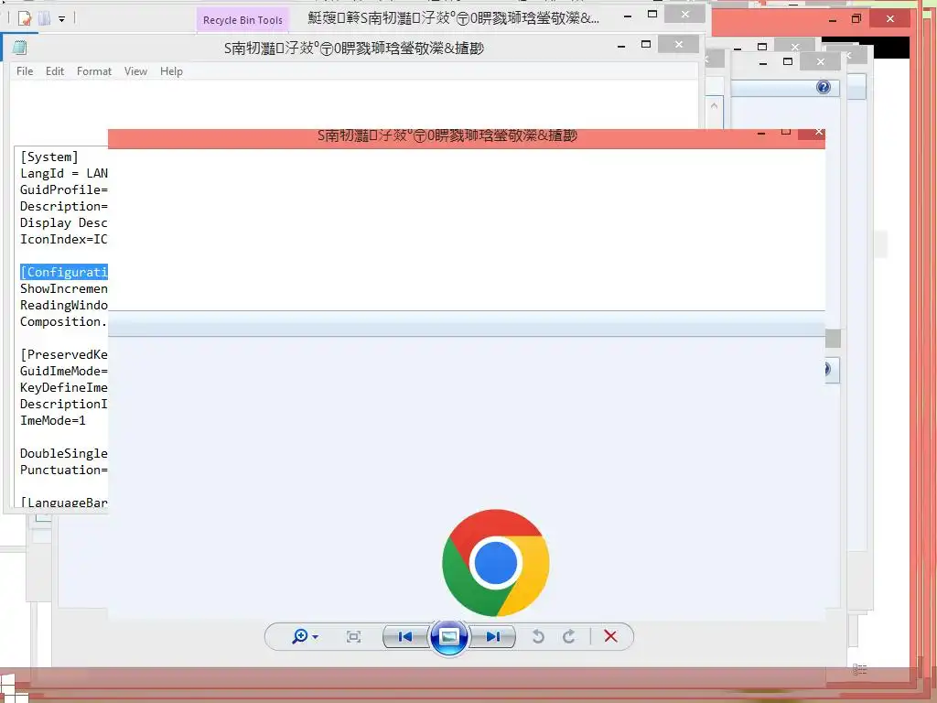The height and width of the screenshot is (703, 937).
Task: Click the details view icon at bottom right
Action: [859, 669]
